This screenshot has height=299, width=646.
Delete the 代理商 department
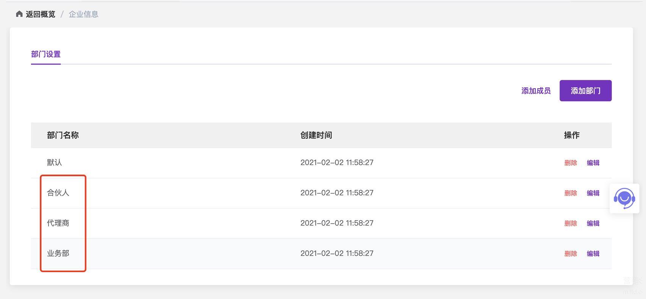point(571,224)
